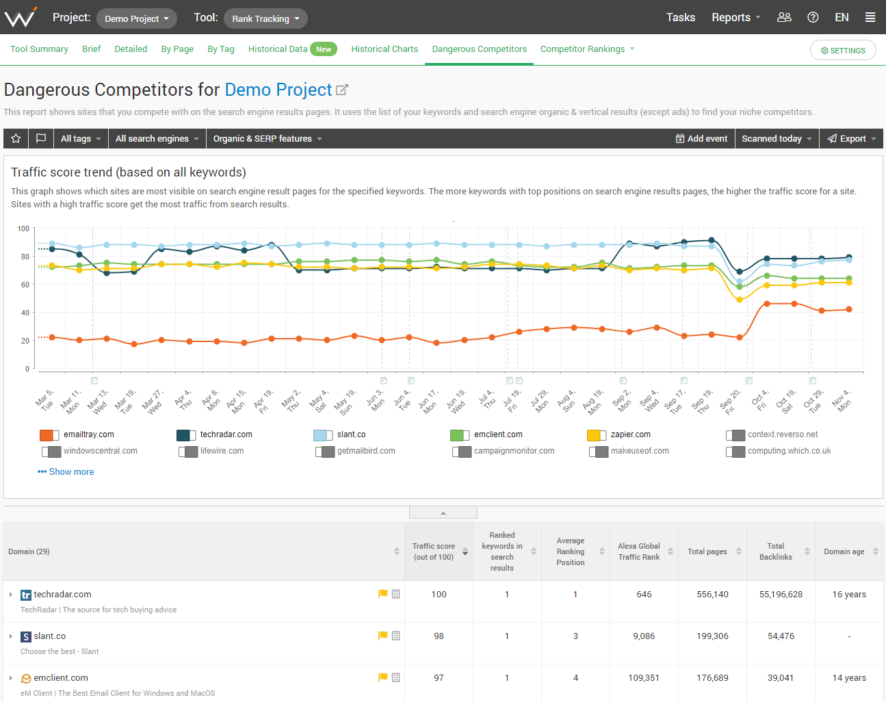Open the Export dropdown

(x=851, y=138)
